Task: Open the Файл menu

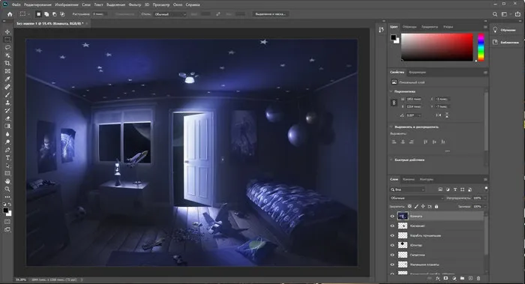Action: 16,4
